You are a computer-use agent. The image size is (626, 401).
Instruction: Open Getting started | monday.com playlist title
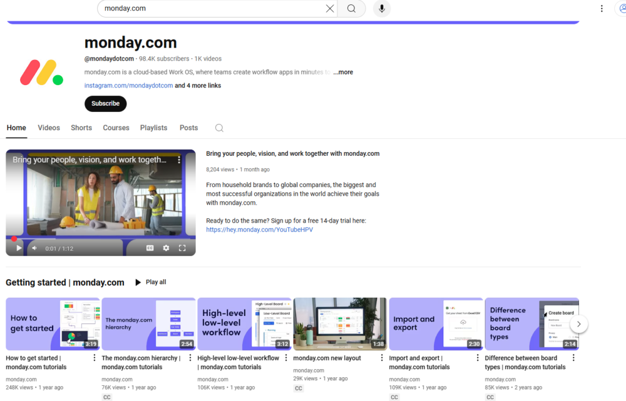coord(65,282)
